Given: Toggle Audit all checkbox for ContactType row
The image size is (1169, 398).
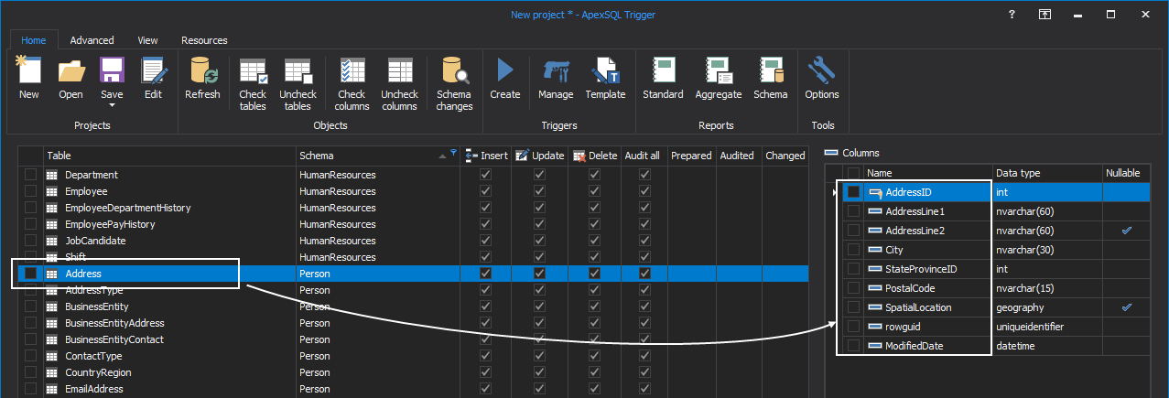Looking at the screenshot, I should tap(644, 356).
